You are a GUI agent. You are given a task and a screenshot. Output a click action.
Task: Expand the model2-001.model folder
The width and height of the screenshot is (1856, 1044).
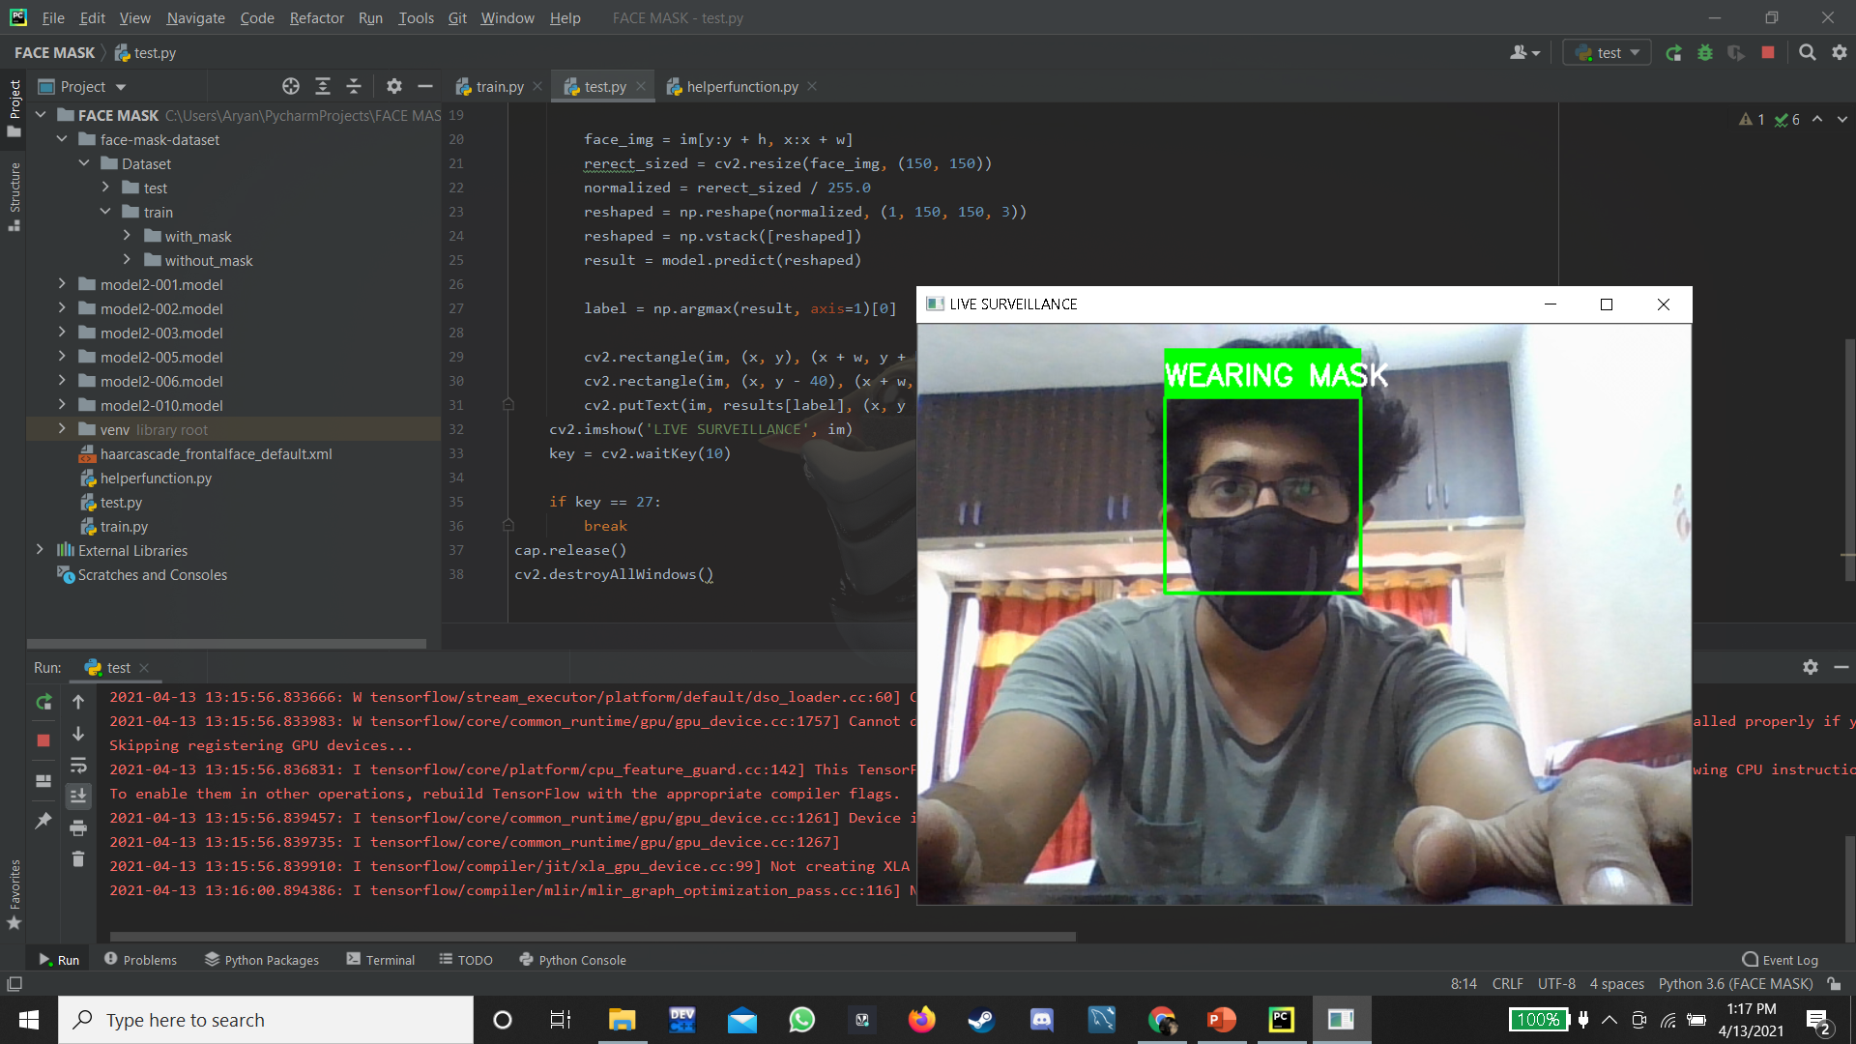(63, 284)
